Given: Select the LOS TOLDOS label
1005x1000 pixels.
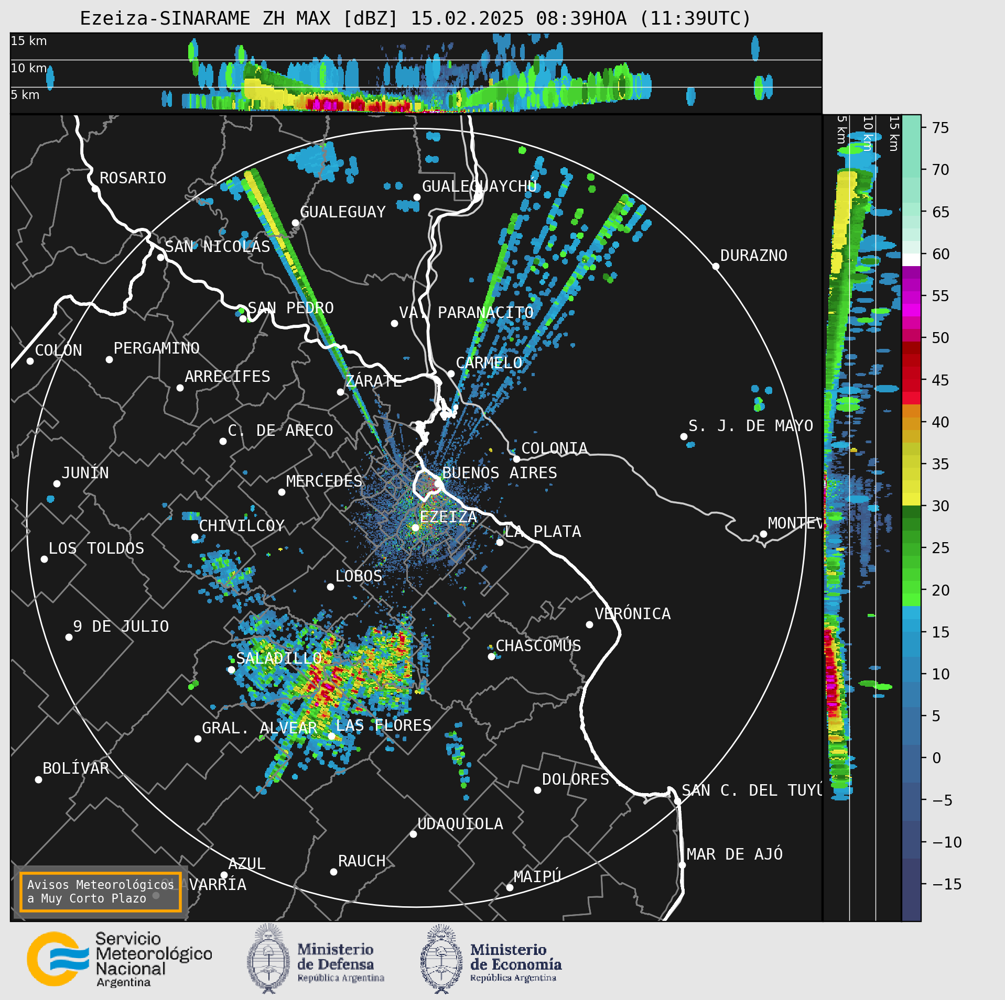Looking at the screenshot, I should [96, 548].
